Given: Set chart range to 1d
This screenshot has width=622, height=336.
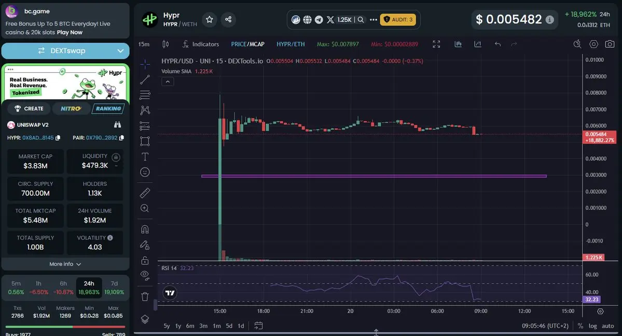Looking at the screenshot, I should pos(241,326).
